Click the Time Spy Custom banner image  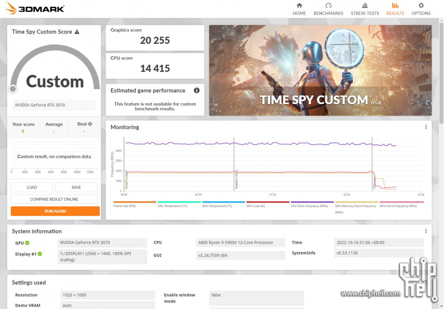(x=320, y=70)
